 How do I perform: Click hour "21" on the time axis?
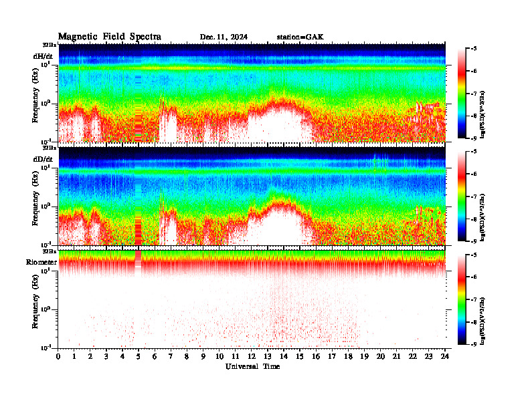point(396,356)
